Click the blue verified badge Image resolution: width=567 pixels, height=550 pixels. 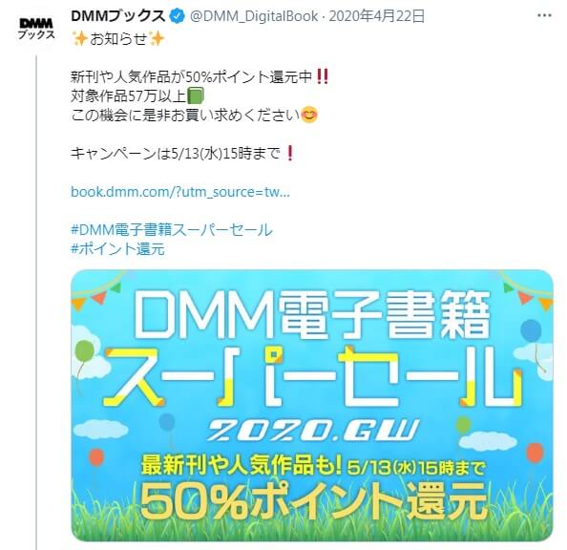(178, 16)
